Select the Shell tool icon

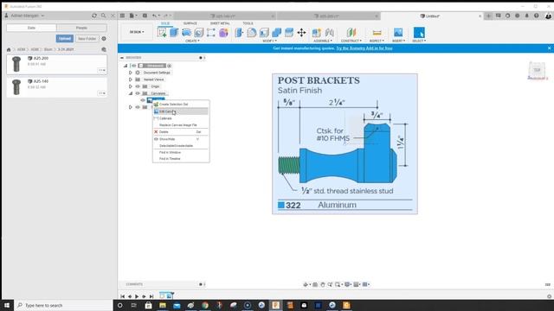[264, 33]
